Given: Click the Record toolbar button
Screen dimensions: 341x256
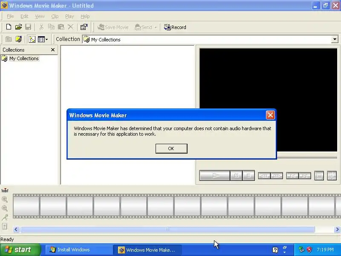Looking at the screenshot, I should (175, 27).
